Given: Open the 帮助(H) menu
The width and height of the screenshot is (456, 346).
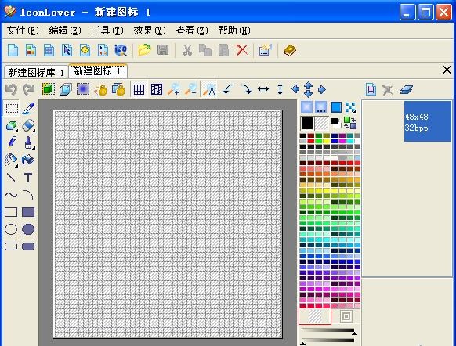Looking at the screenshot, I should [x=233, y=31].
